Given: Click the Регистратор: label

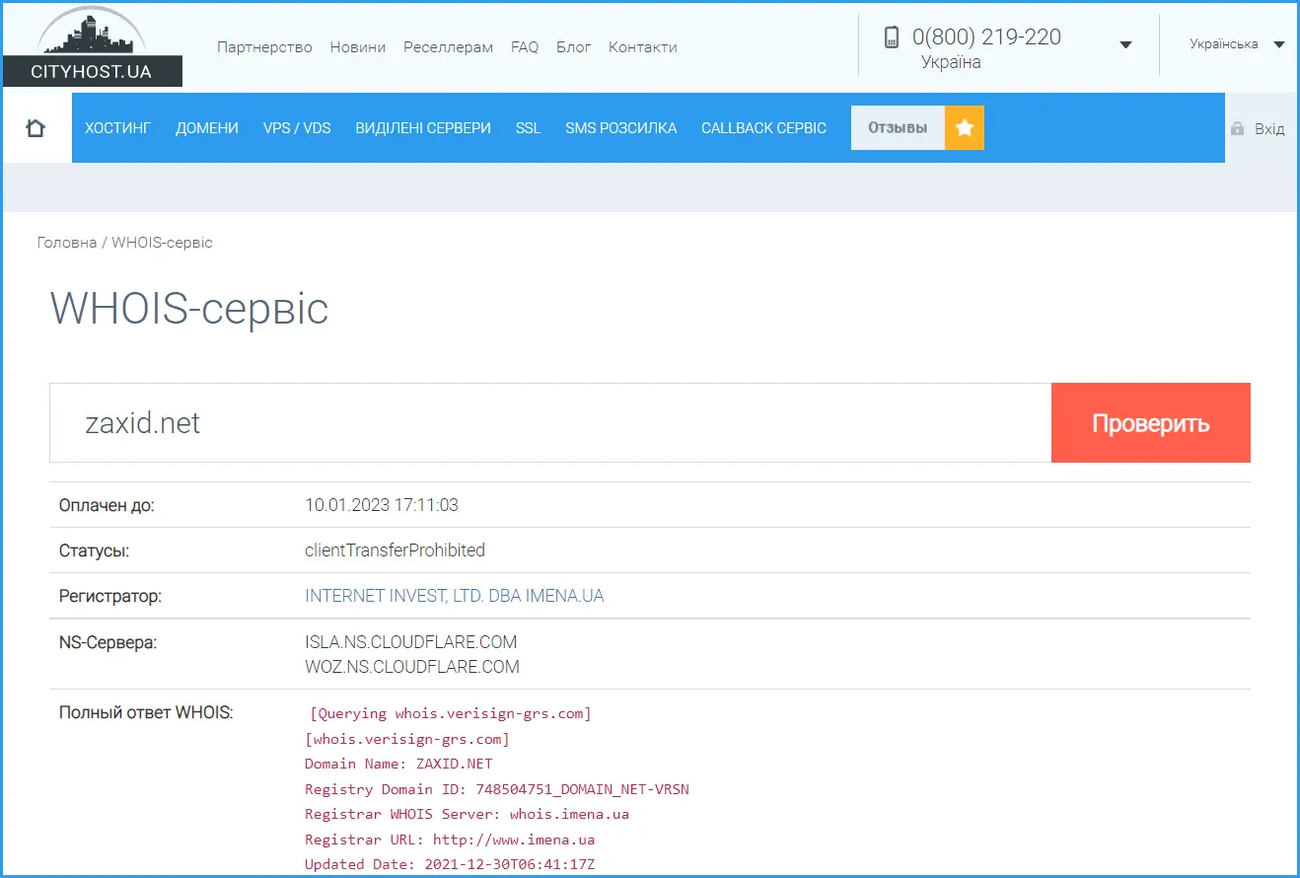Looking at the screenshot, I should pyautogui.click(x=110, y=596).
